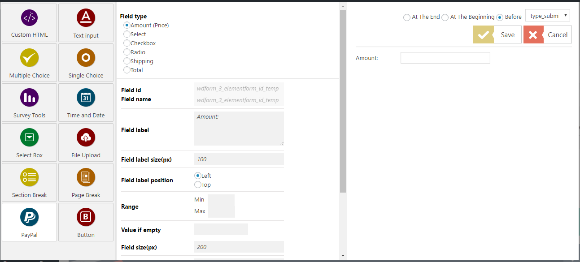The height and width of the screenshot is (262, 580).
Task: Open the type_subm dropdown
Action: click(x=547, y=15)
